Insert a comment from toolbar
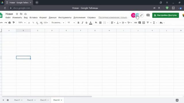This screenshot has width=184, height=103. tap(140, 23)
